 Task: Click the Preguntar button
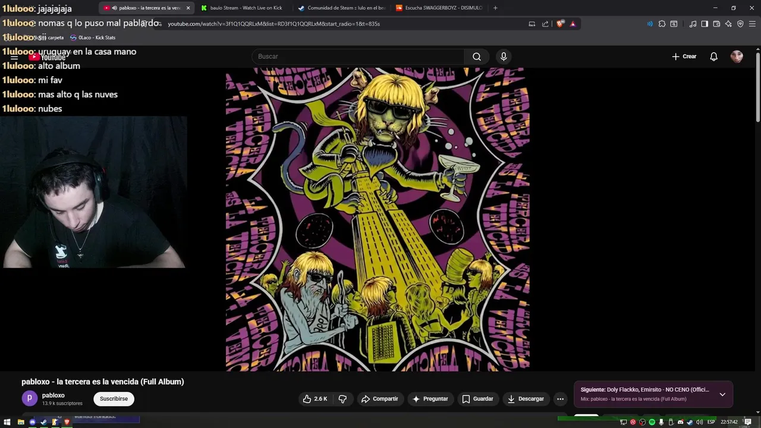[x=430, y=399]
